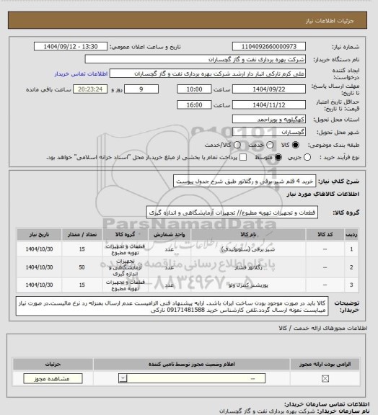Select the item name پوزیشنر کنترل ولو

click(x=248, y=285)
